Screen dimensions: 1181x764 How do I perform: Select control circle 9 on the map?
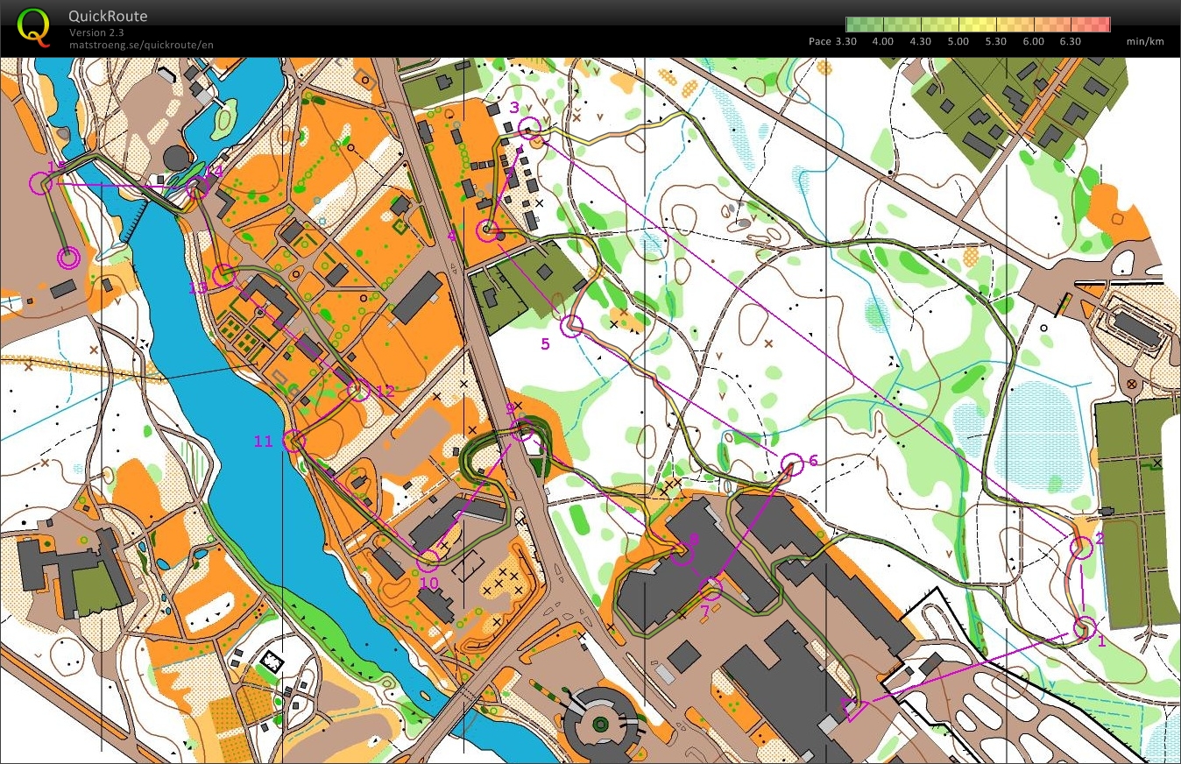pos(523,430)
